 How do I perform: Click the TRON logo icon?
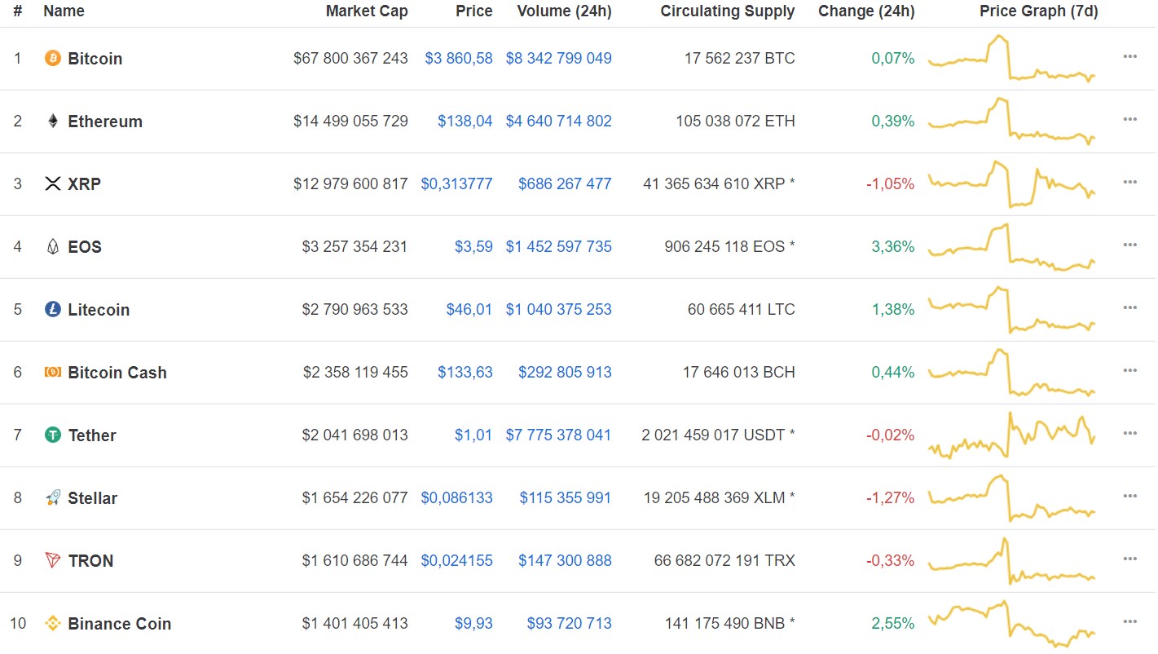coord(53,561)
